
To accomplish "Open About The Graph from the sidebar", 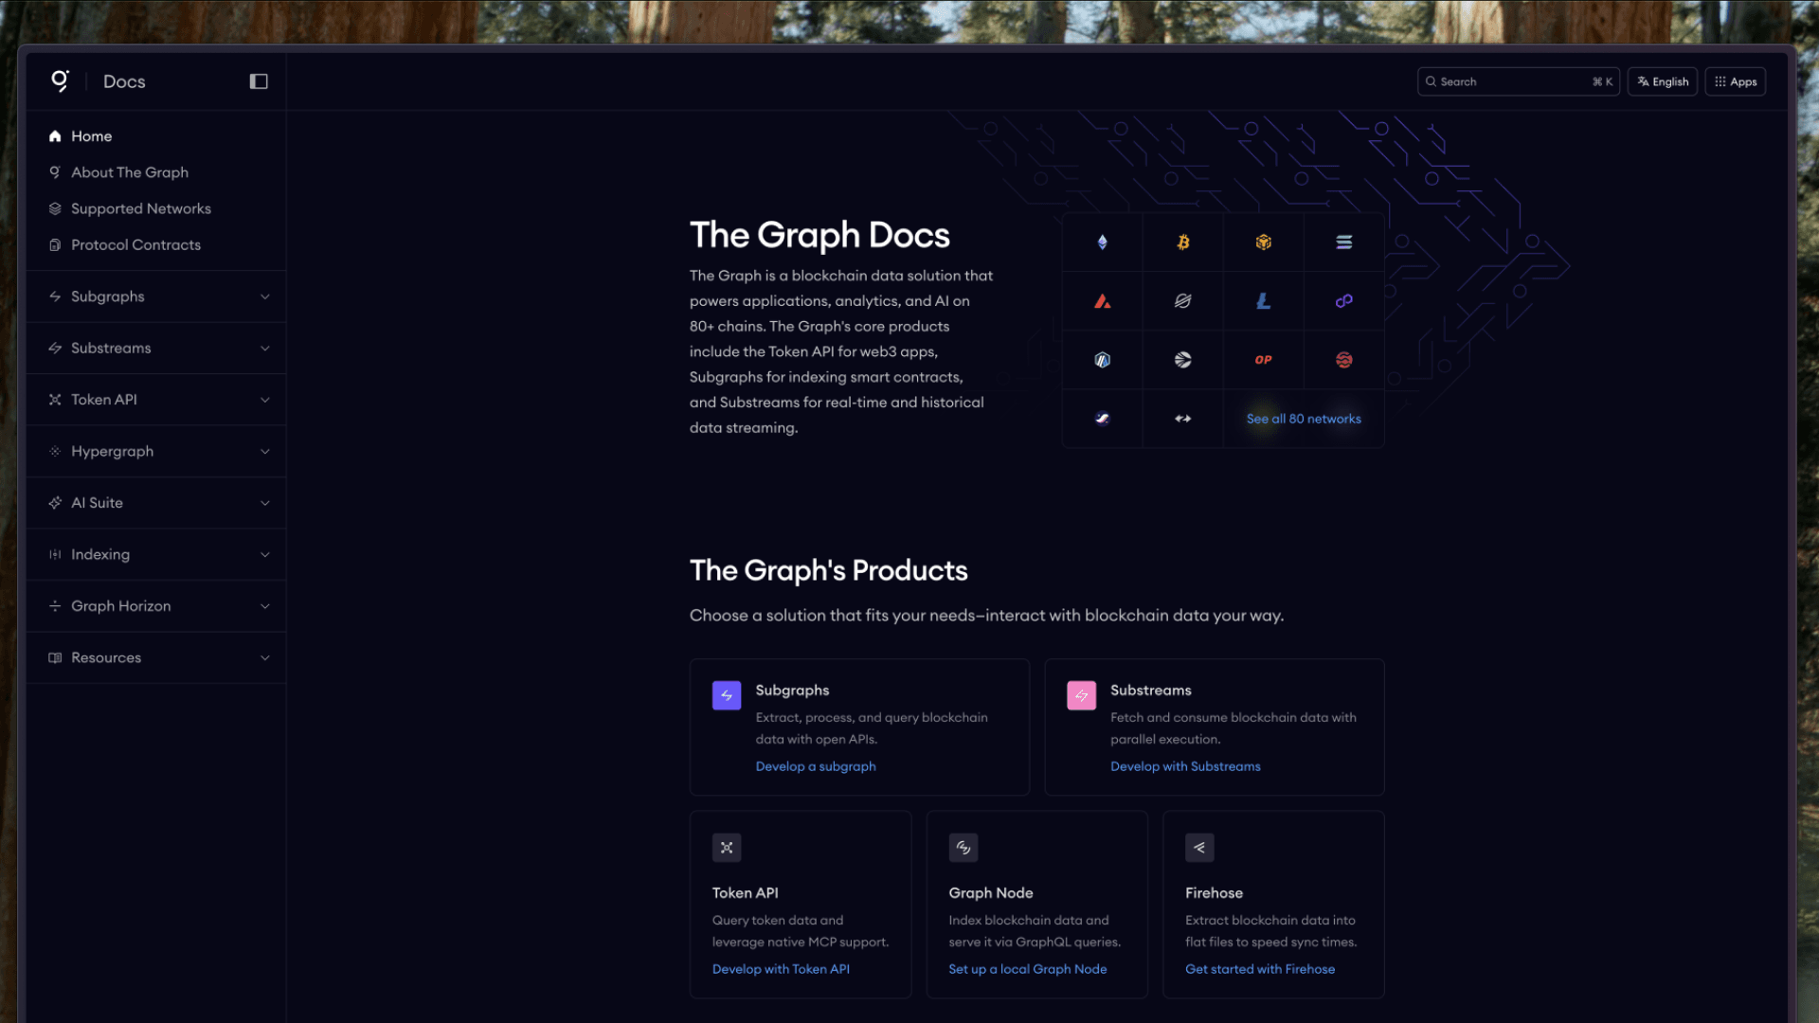I will 130,171.
